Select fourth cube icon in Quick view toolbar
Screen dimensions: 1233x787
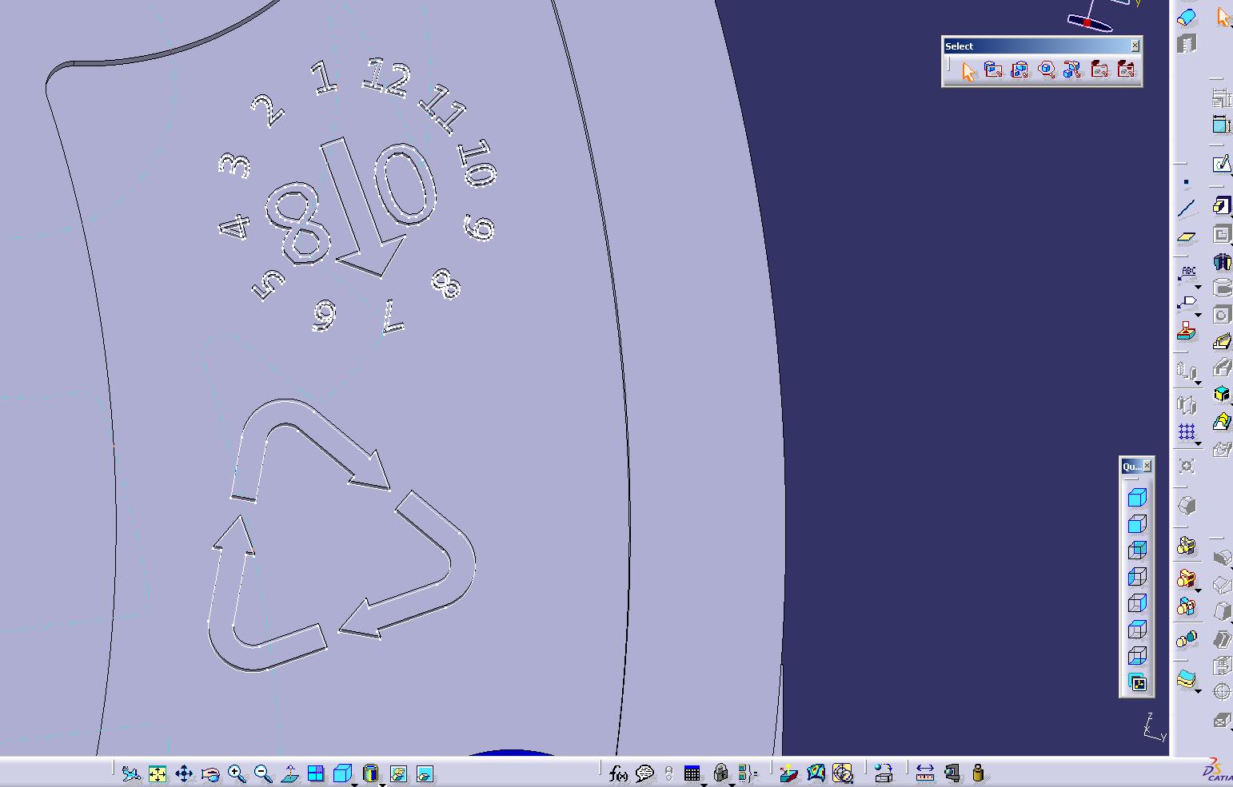click(x=1137, y=578)
